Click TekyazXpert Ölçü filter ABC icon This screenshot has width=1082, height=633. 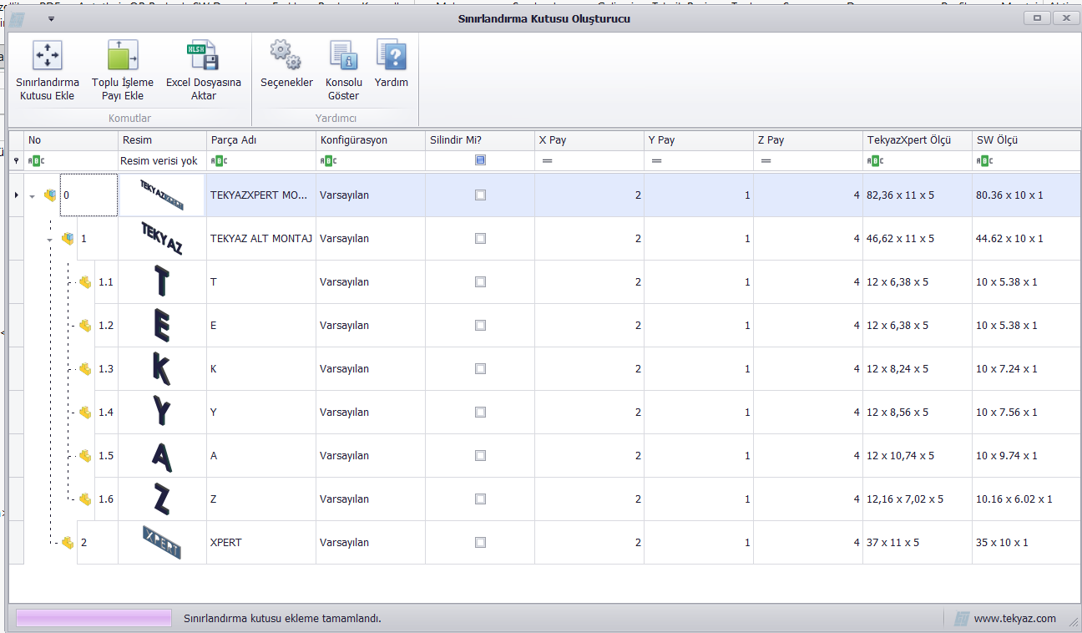[x=876, y=160]
